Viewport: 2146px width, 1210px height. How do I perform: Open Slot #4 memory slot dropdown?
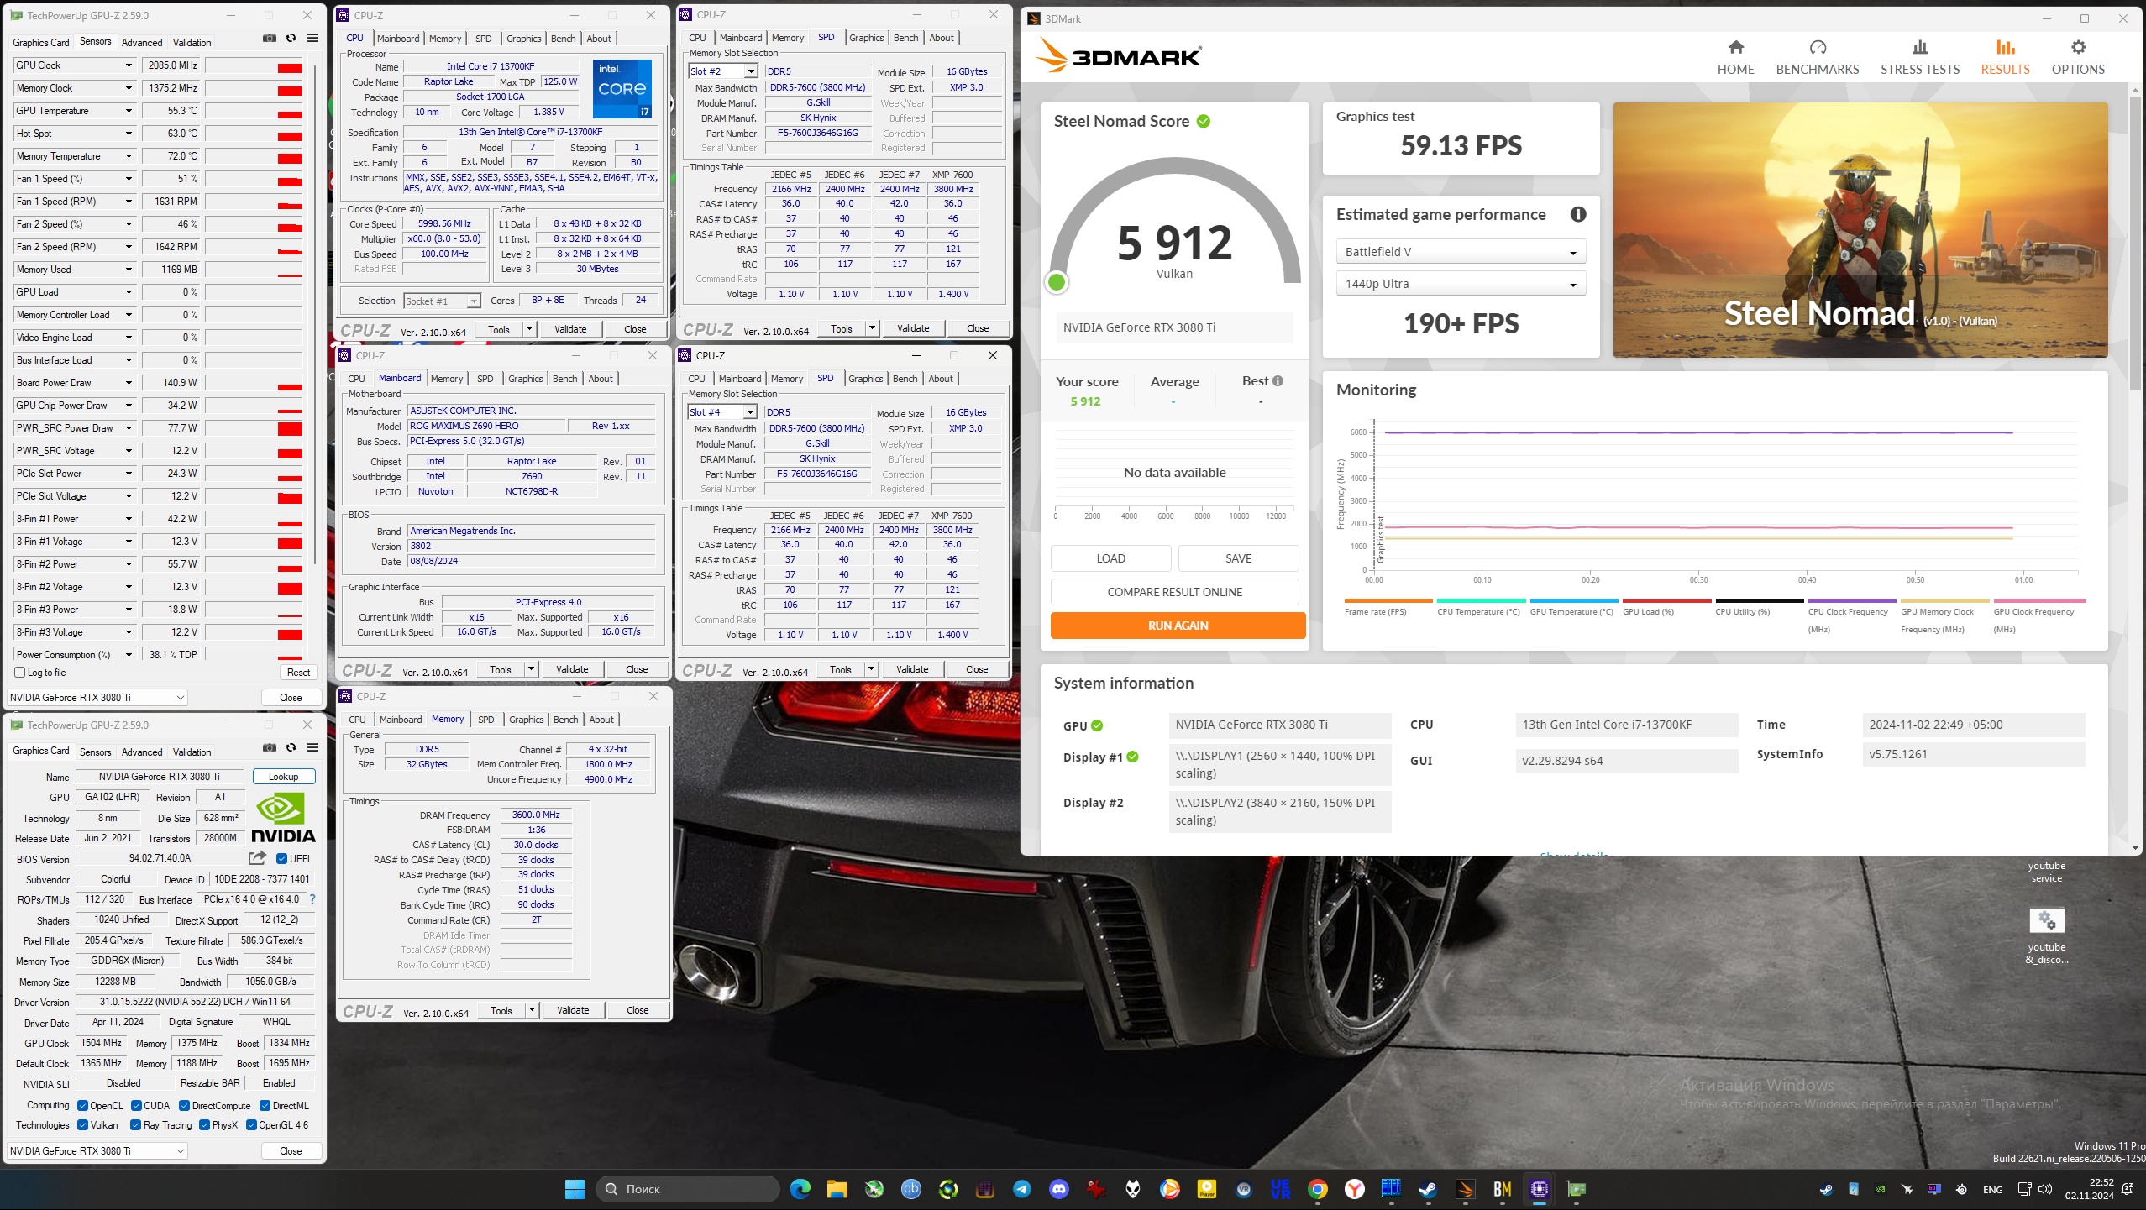click(721, 412)
